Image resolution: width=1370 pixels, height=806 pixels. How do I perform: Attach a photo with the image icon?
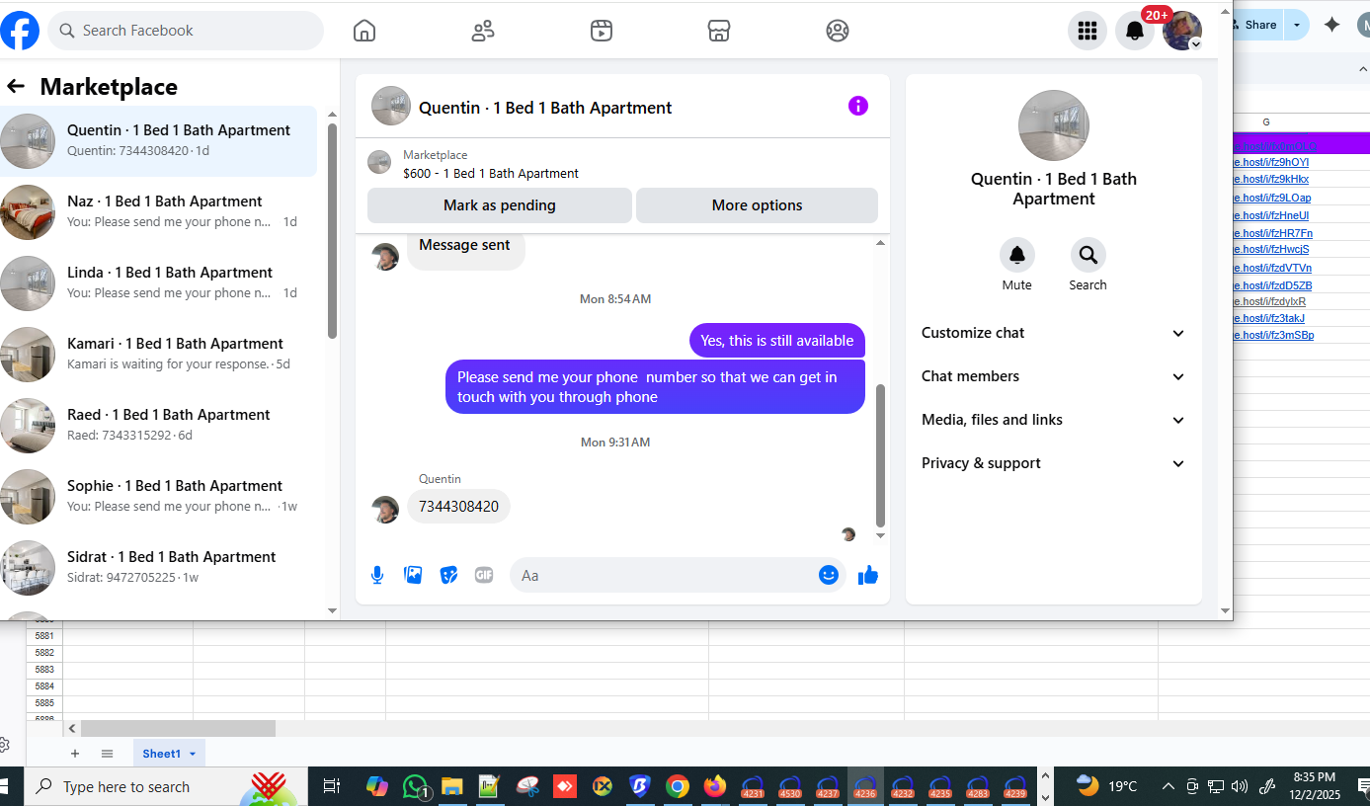tap(413, 575)
